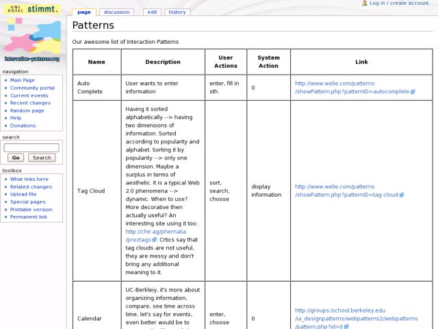The width and height of the screenshot is (438, 329).
Task: Click the Random page link
Action: tap(27, 110)
